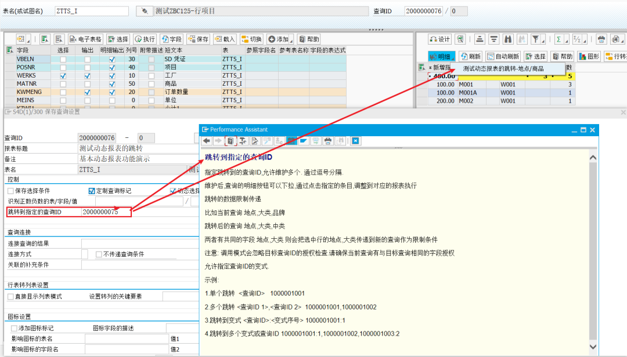Click the 选择 button in result toolbar
The image size is (627, 357).
point(535,56)
